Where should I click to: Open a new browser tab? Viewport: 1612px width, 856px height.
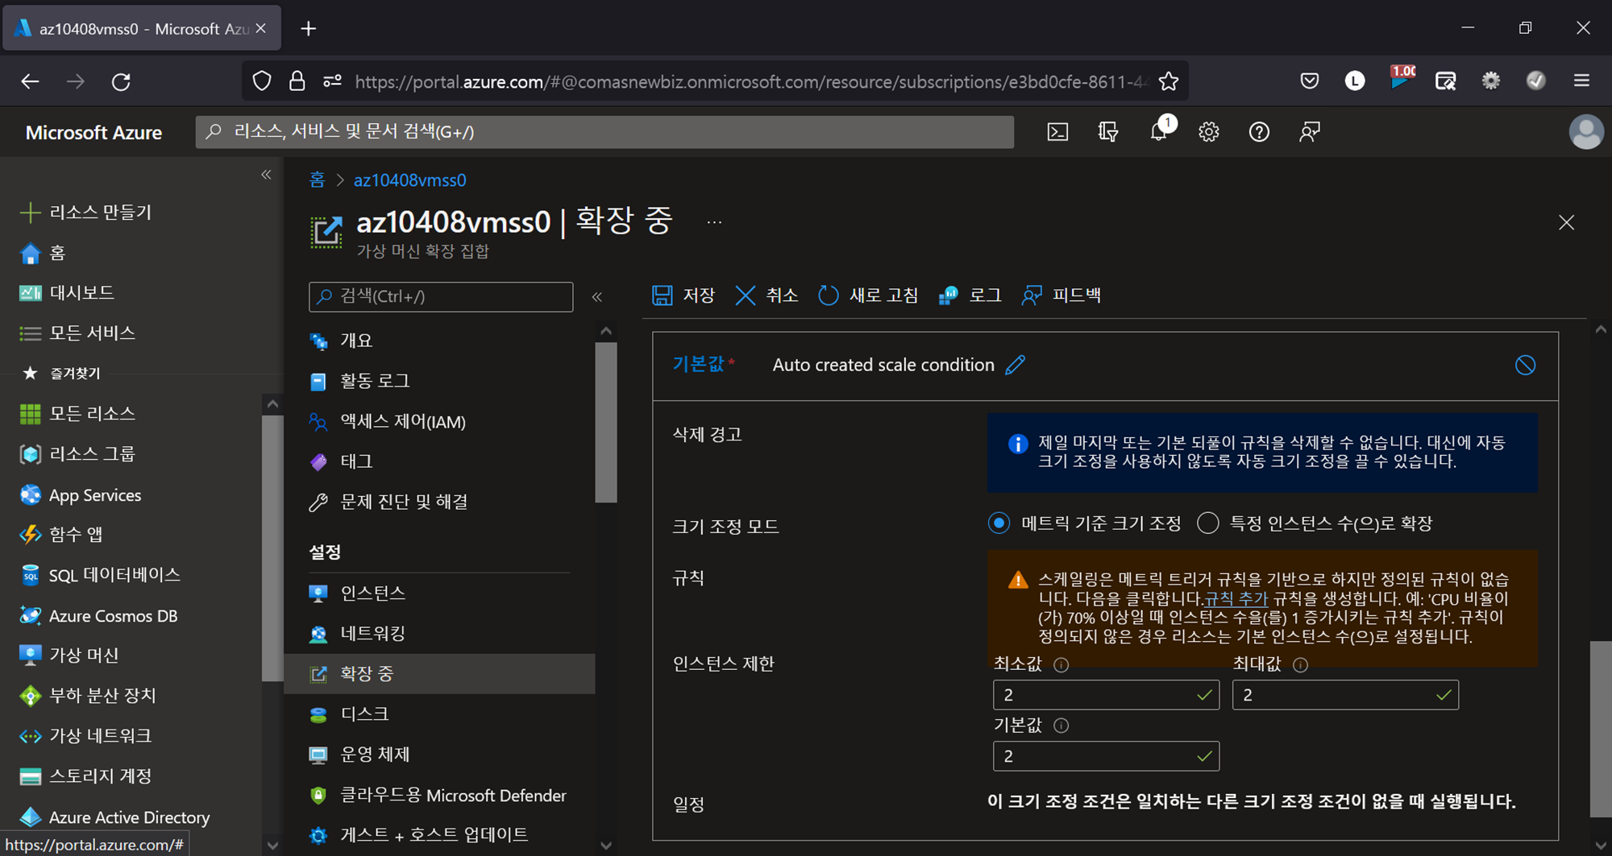(x=309, y=29)
